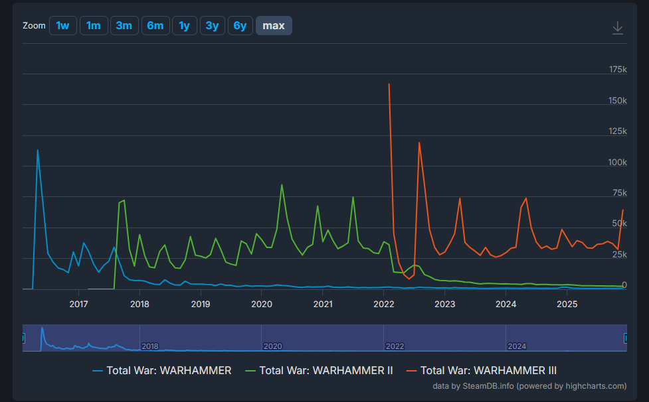The height and width of the screenshot is (402, 649).
Task: Set chart zoom to 1y
Action: coord(184,26)
